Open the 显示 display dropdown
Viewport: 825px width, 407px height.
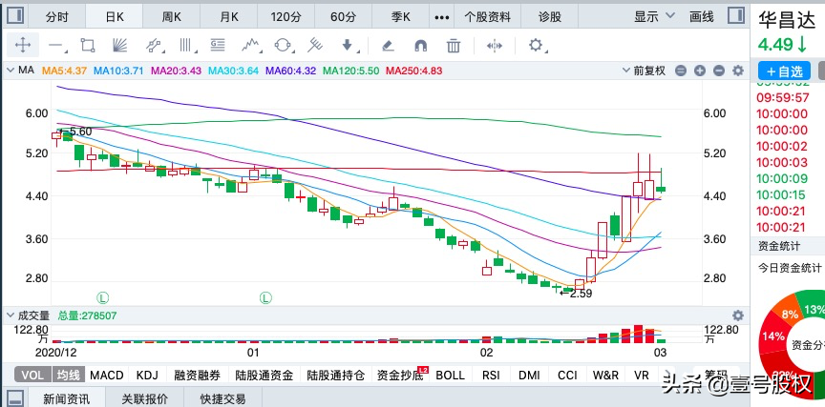pos(654,16)
